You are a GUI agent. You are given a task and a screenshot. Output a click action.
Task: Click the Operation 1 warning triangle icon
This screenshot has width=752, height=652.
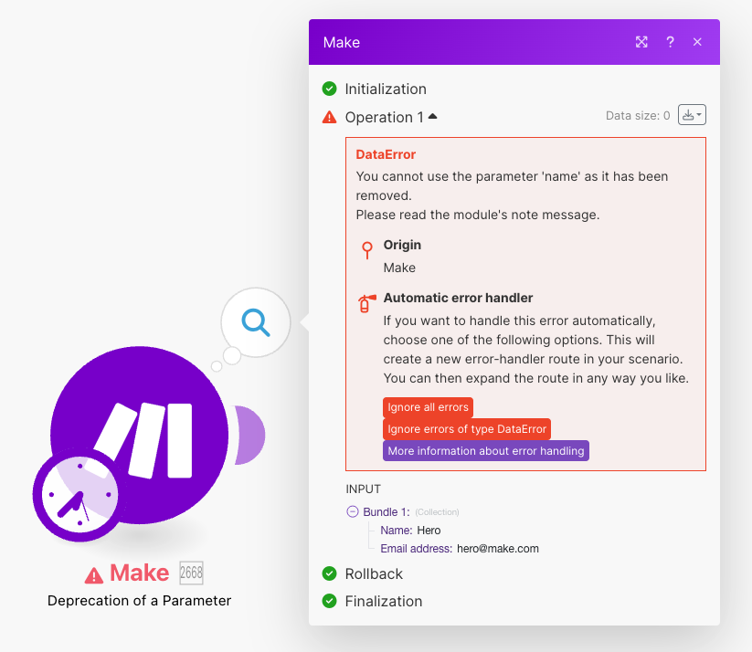pyautogui.click(x=330, y=117)
